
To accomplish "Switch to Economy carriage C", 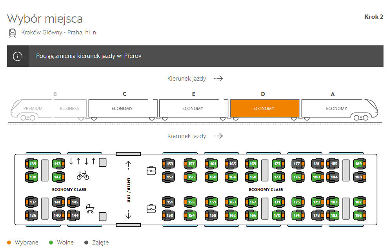I will click(x=123, y=108).
